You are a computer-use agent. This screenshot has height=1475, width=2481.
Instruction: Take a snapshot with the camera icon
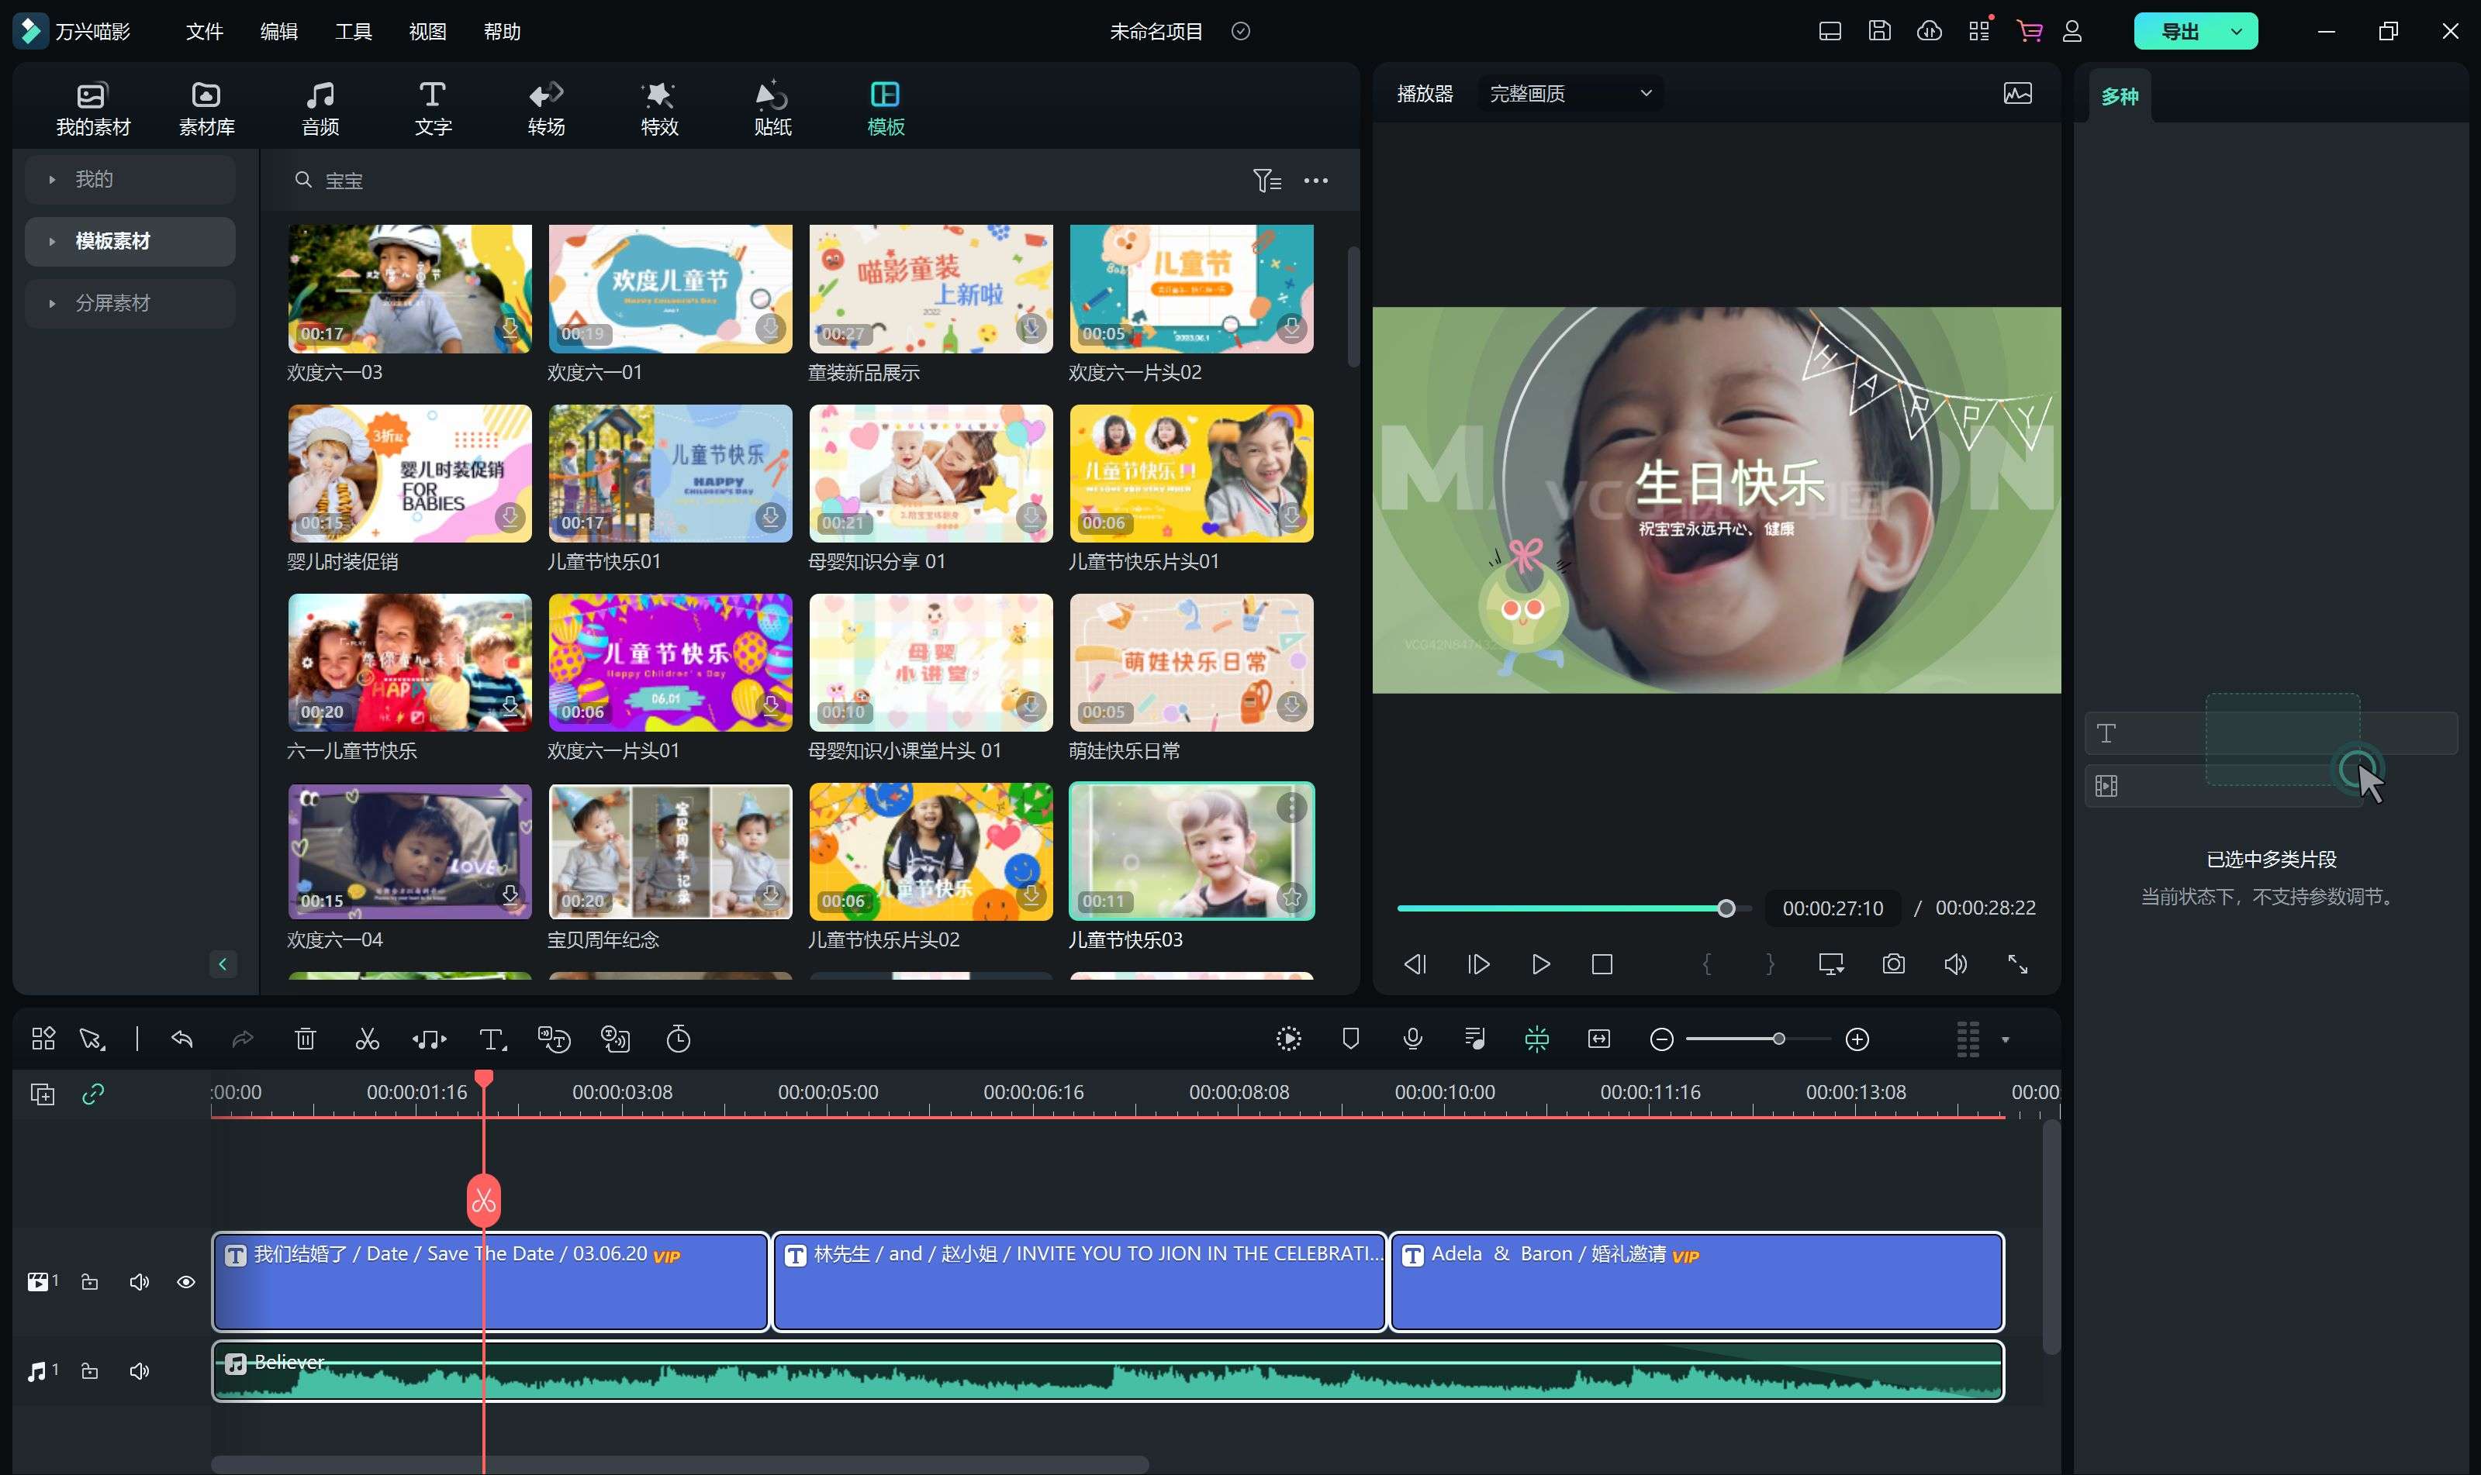(1893, 964)
